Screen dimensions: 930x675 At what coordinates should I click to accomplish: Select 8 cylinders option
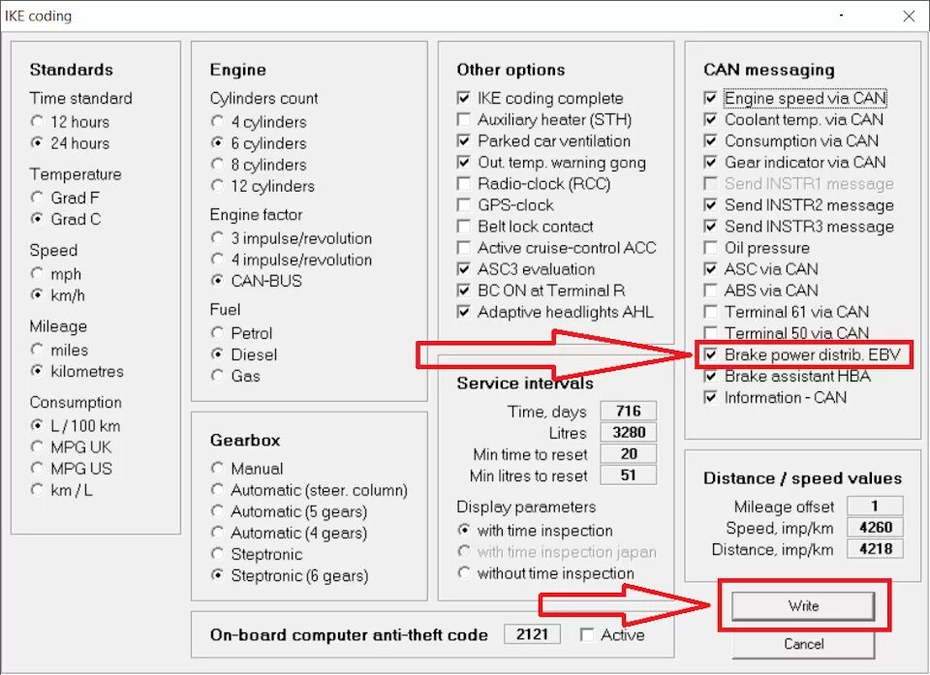pyautogui.click(x=217, y=165)
